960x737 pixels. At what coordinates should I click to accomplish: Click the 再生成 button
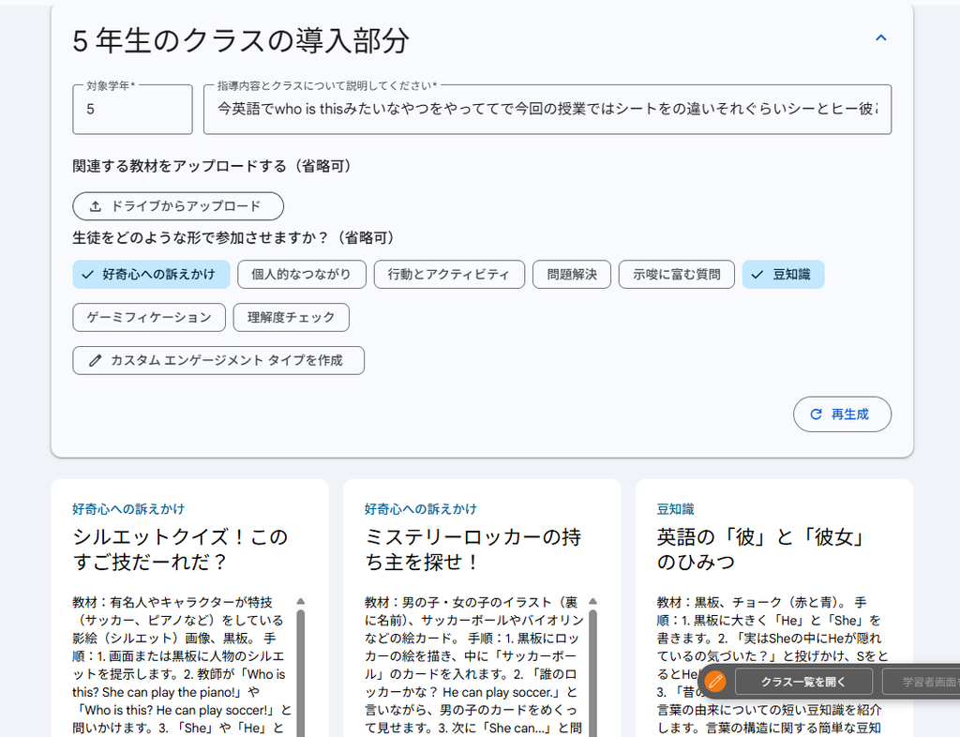point(843,414)
